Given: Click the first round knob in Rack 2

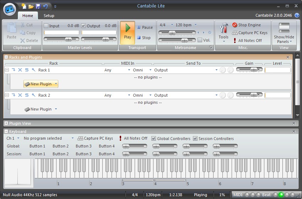Looking at the screenshot, I should 223,95.
